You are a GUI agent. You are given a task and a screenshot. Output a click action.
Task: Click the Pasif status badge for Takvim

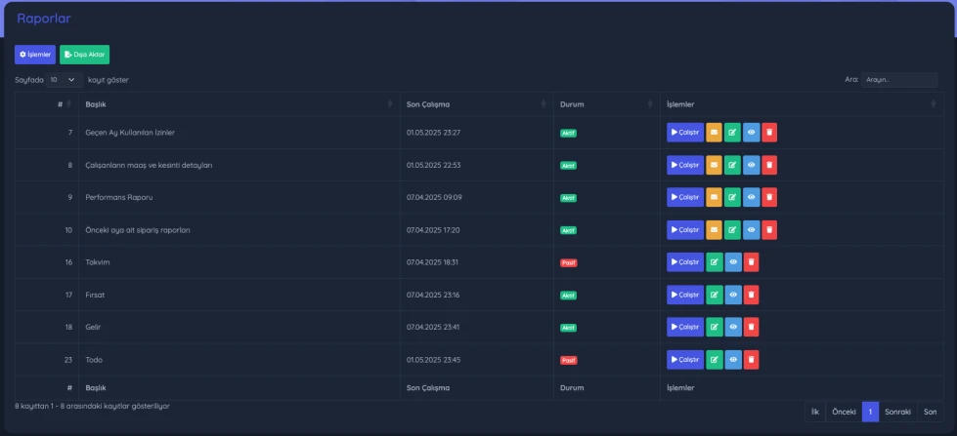point(568,262)
